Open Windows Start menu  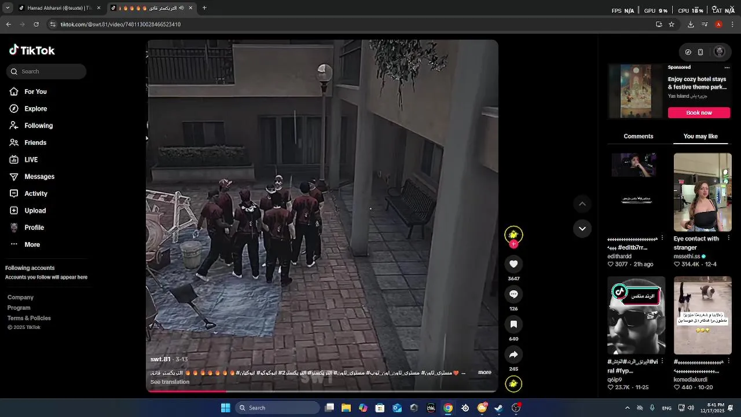(x=225, y=408)
